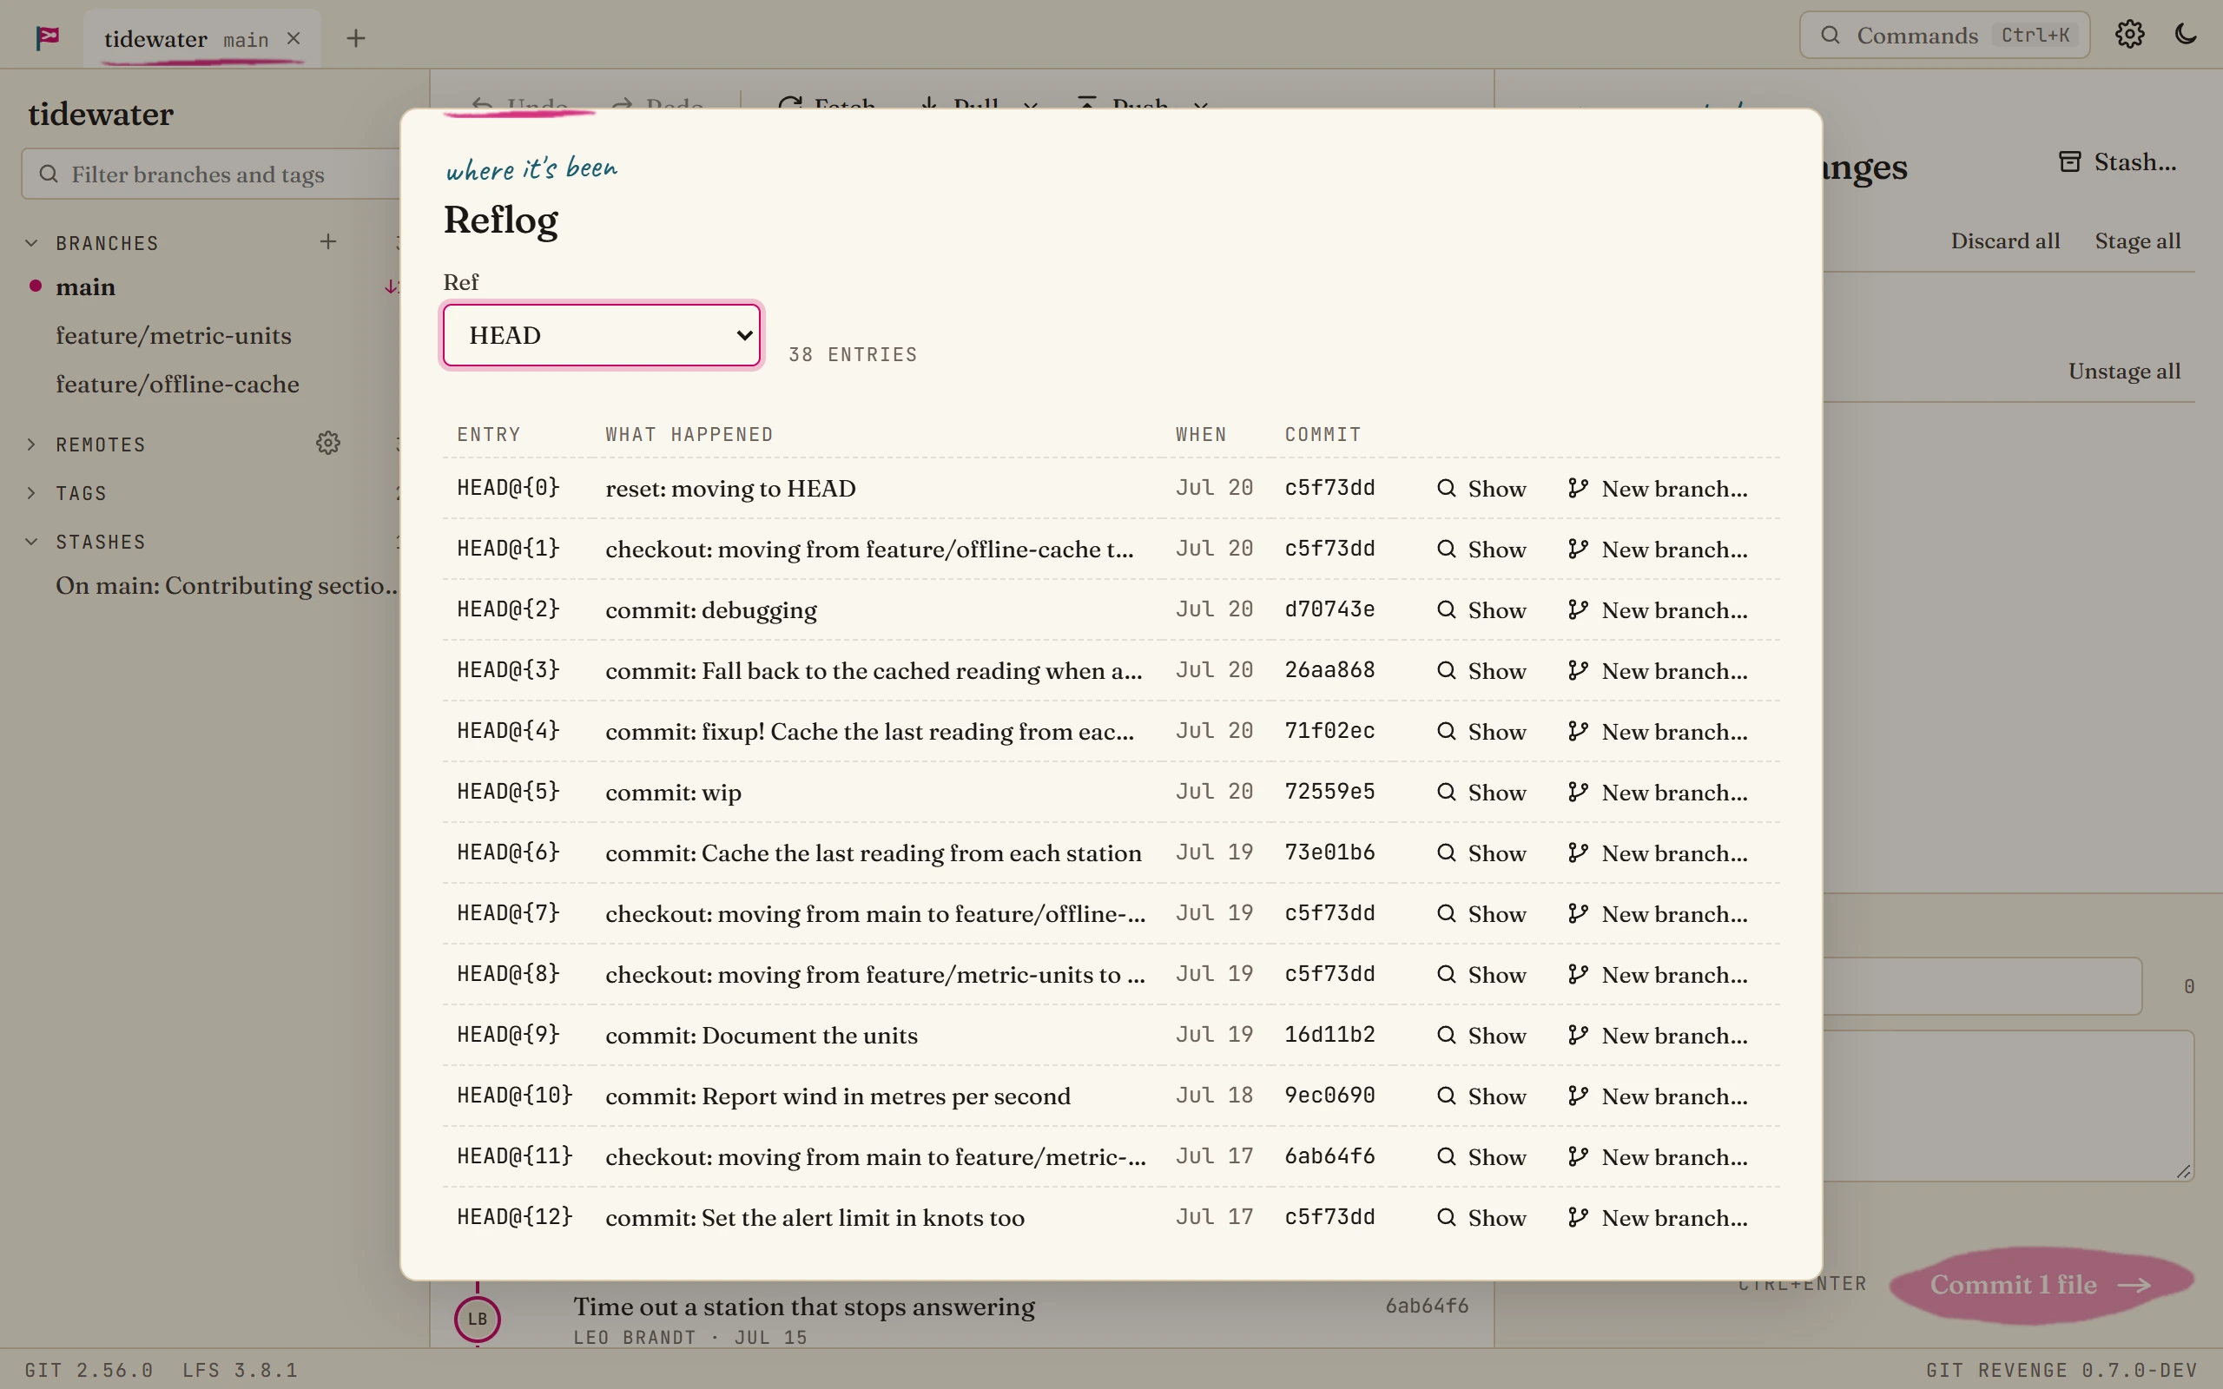Open the REMOTES settings gear icon
Viewport: 2223px width, 1389px height.
(x=328, y=443)
